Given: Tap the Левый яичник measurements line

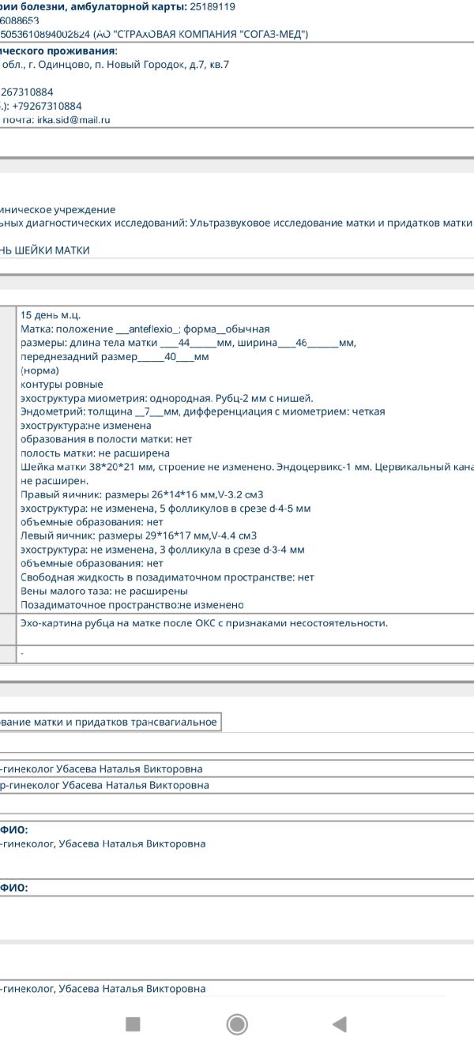Looking at the screenshot, I should [138, 535].
